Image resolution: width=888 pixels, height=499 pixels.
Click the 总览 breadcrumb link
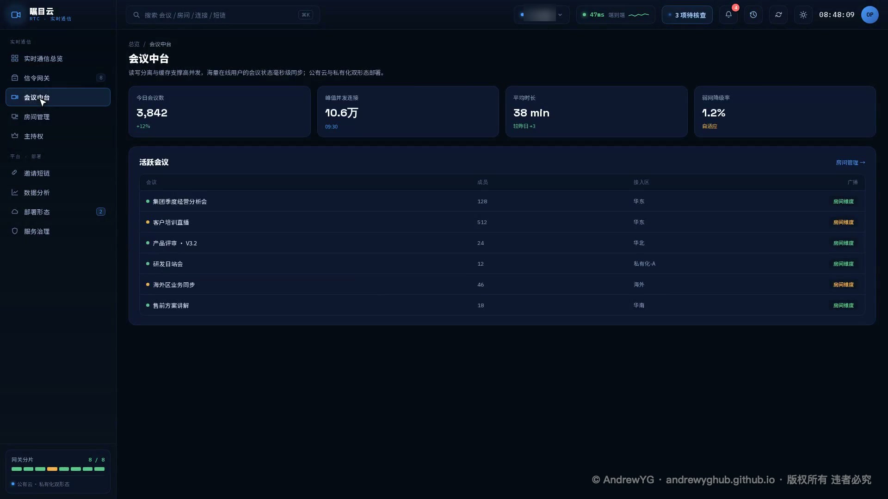point(134,44)
